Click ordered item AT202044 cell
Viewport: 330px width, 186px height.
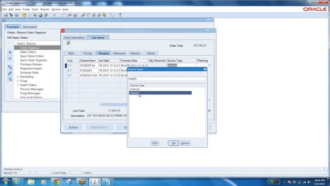[88, 70]
